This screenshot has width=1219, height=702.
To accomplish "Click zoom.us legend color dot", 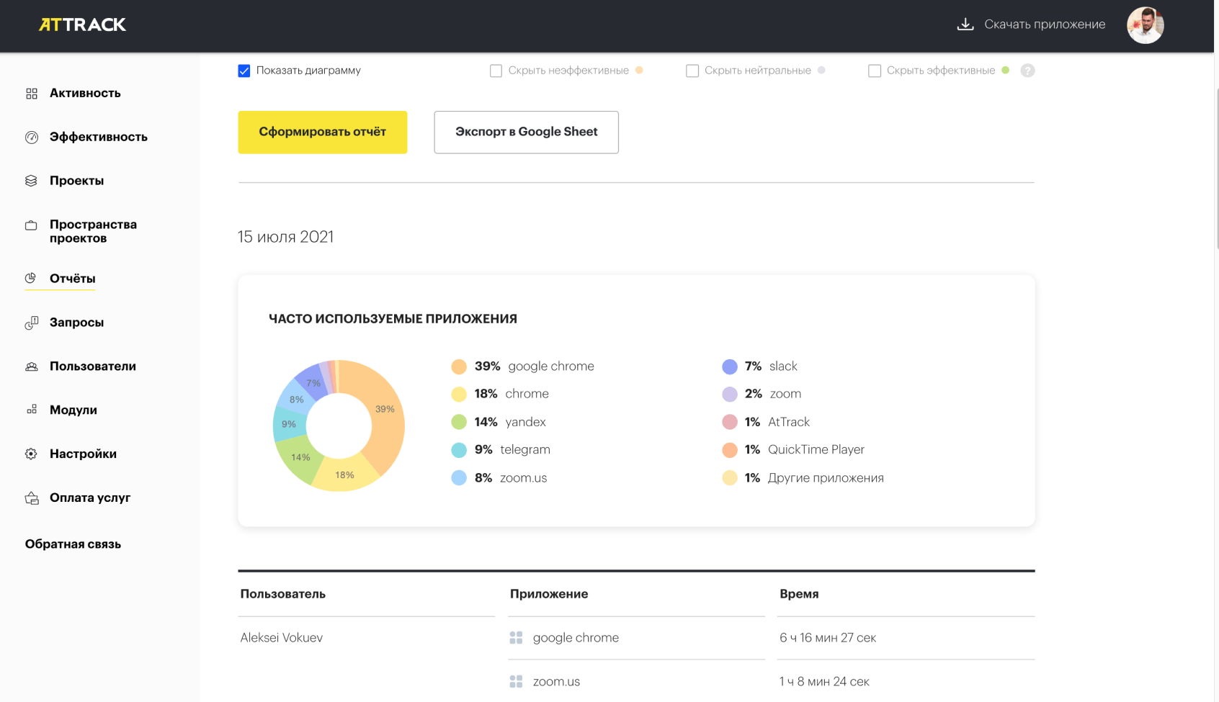I will point(459,479).
